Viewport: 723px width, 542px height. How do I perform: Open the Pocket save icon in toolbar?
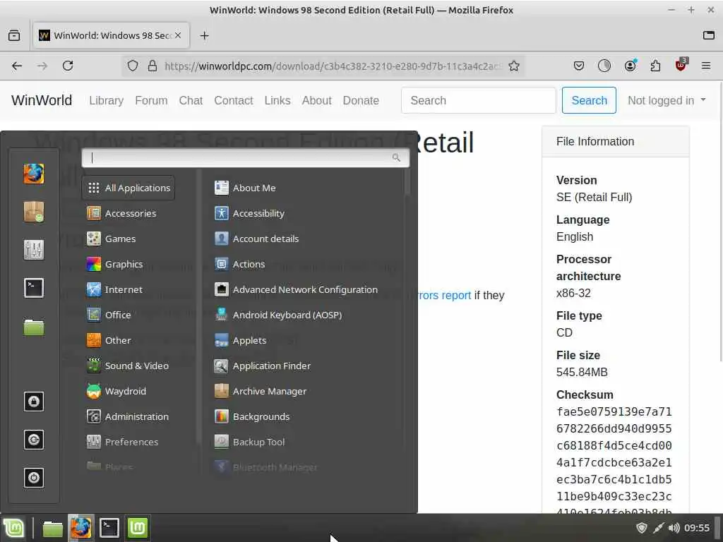click(x=579, y=66)
